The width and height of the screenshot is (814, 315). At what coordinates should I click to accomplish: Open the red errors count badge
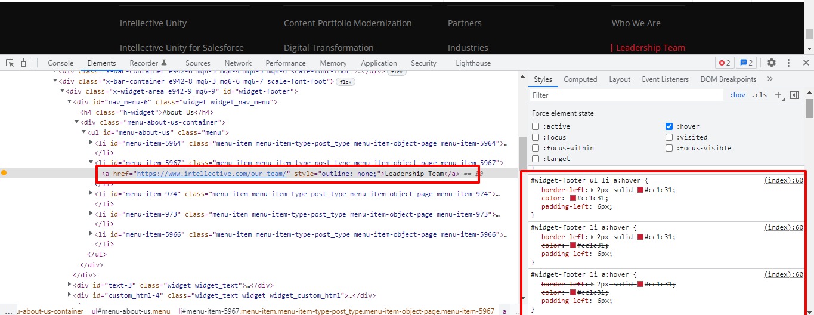click(725, 63)
